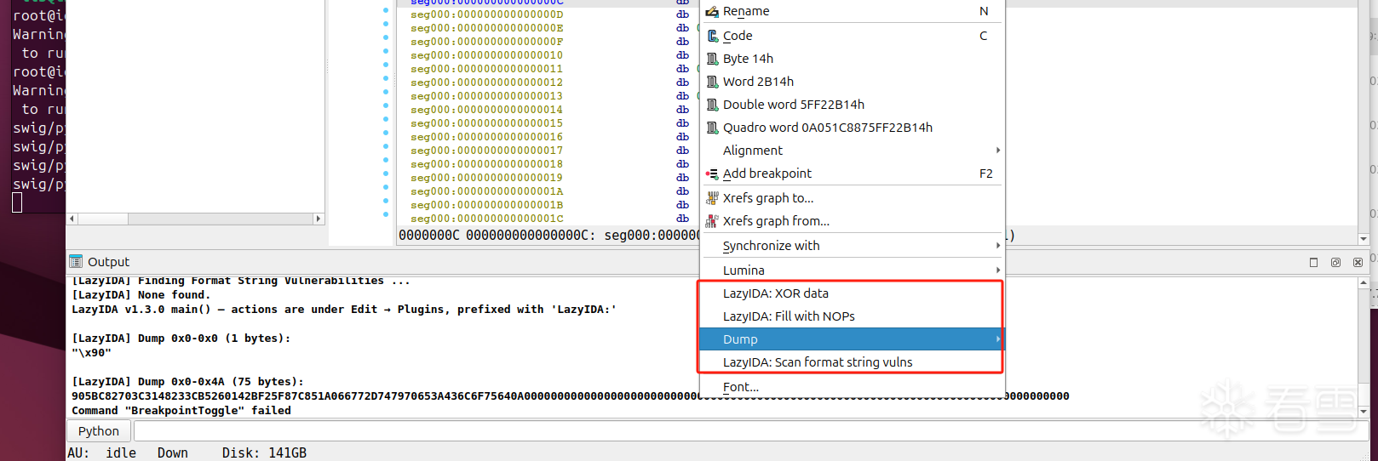Click the Quadro word data icon
Screen dimensions: 1378x461
(x=713, y=128)
